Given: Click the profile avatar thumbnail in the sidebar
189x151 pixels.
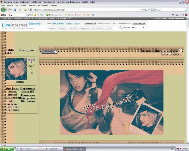Looking at the screenshot, I should (16, 69).
